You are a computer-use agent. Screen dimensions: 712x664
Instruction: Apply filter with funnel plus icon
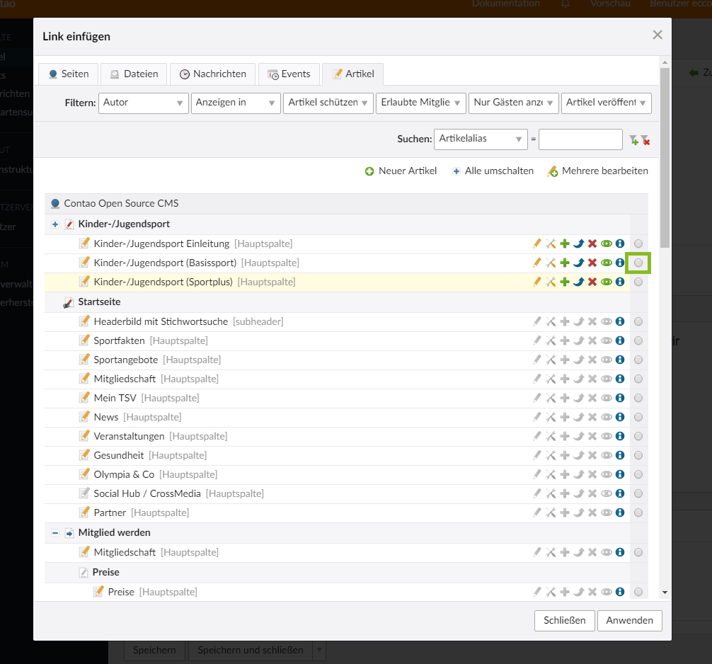(x=633, y=140)
